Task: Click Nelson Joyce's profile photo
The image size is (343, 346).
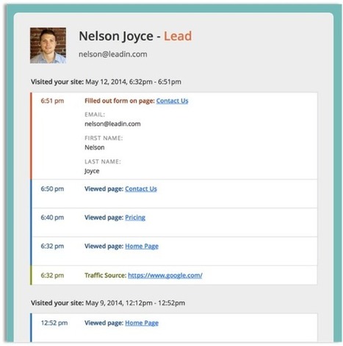Action: pyautogui.click(x=48, y=46)
